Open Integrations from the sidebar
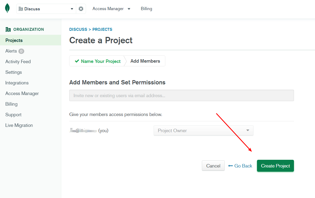 click(x=17, y=83)
